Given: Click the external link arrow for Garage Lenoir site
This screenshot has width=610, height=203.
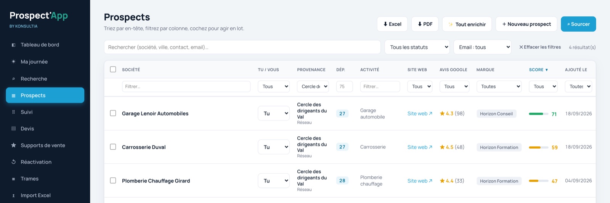Looking at the screenshot, I should click(430, 113).
